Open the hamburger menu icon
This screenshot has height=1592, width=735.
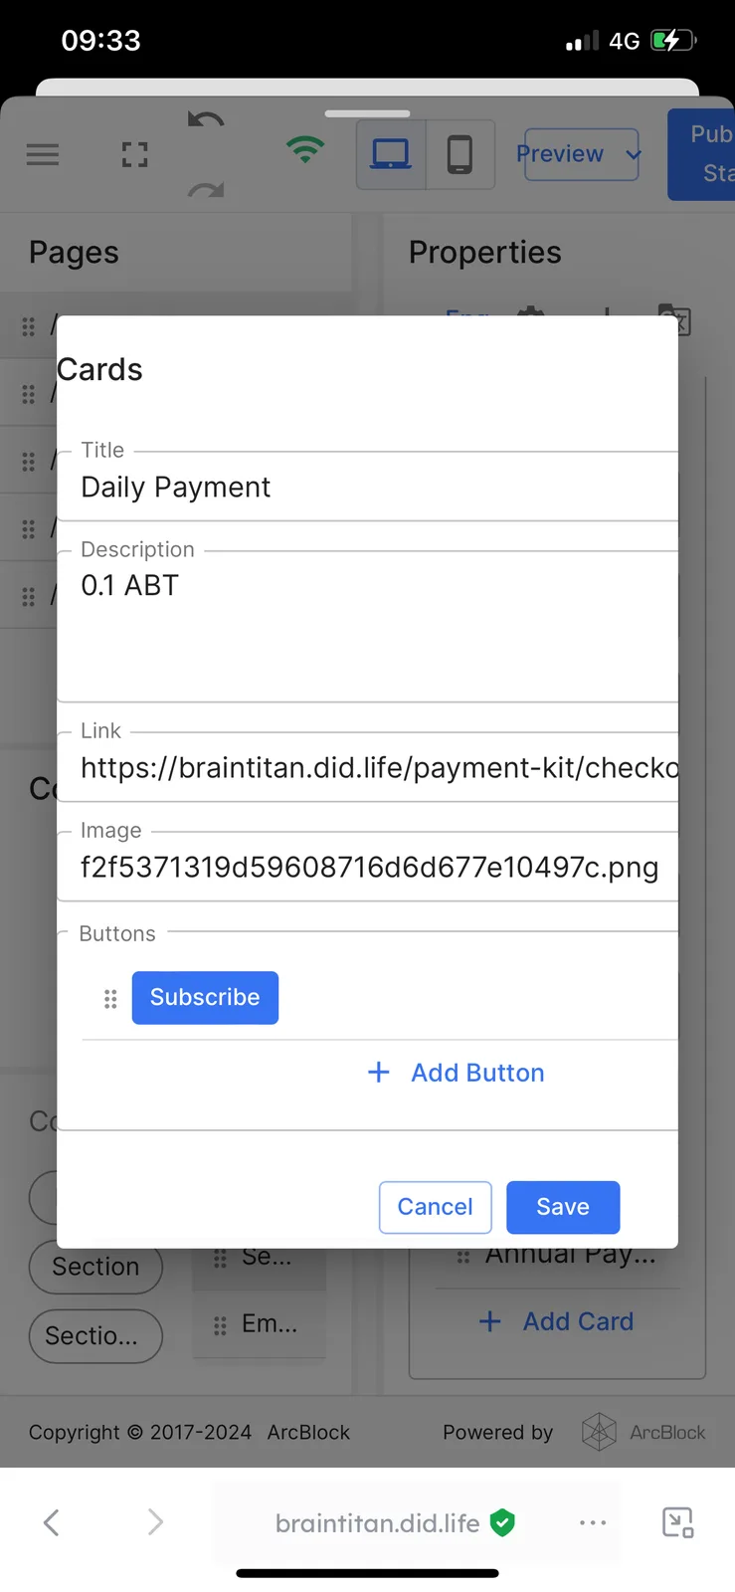[x=43, y=154]
